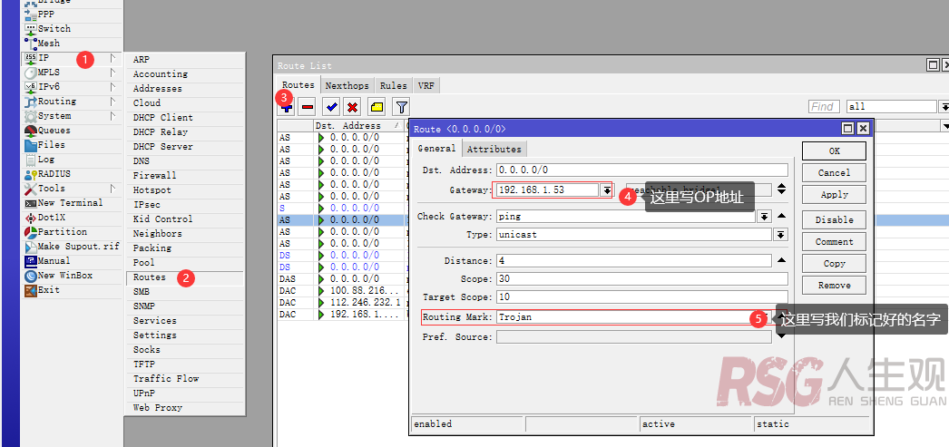Collapse the Check Gateway field with up arrow
Screen dimensions: 949x447
click(781, 216)
